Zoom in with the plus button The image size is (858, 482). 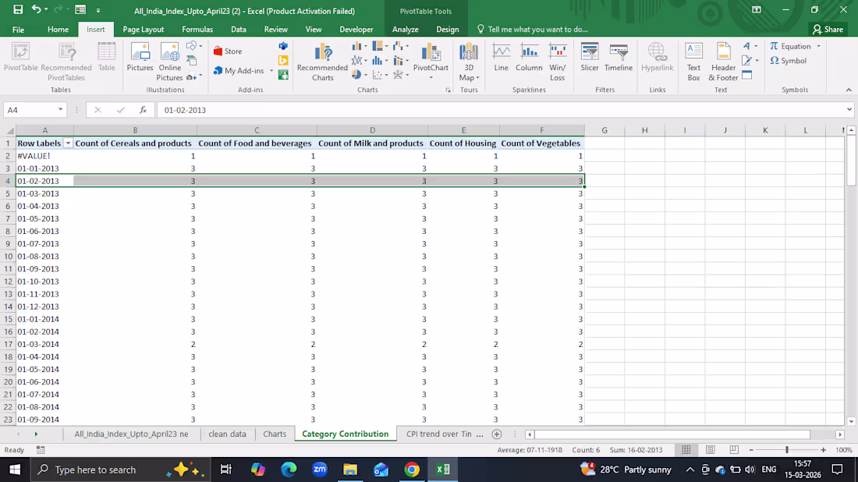824,450
